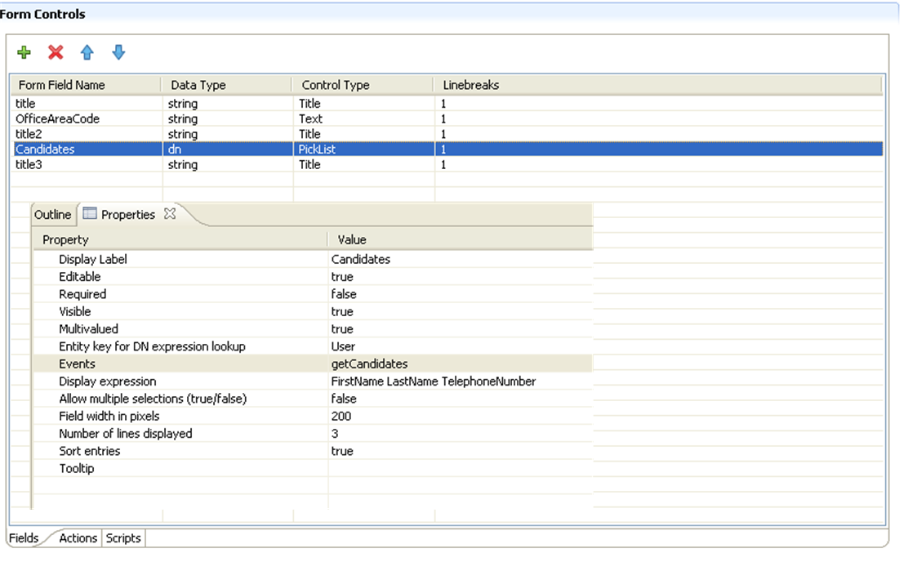Close the Properties tab with X icon
This screenshot has width=908, height=562.
click(x=170, y=214)
